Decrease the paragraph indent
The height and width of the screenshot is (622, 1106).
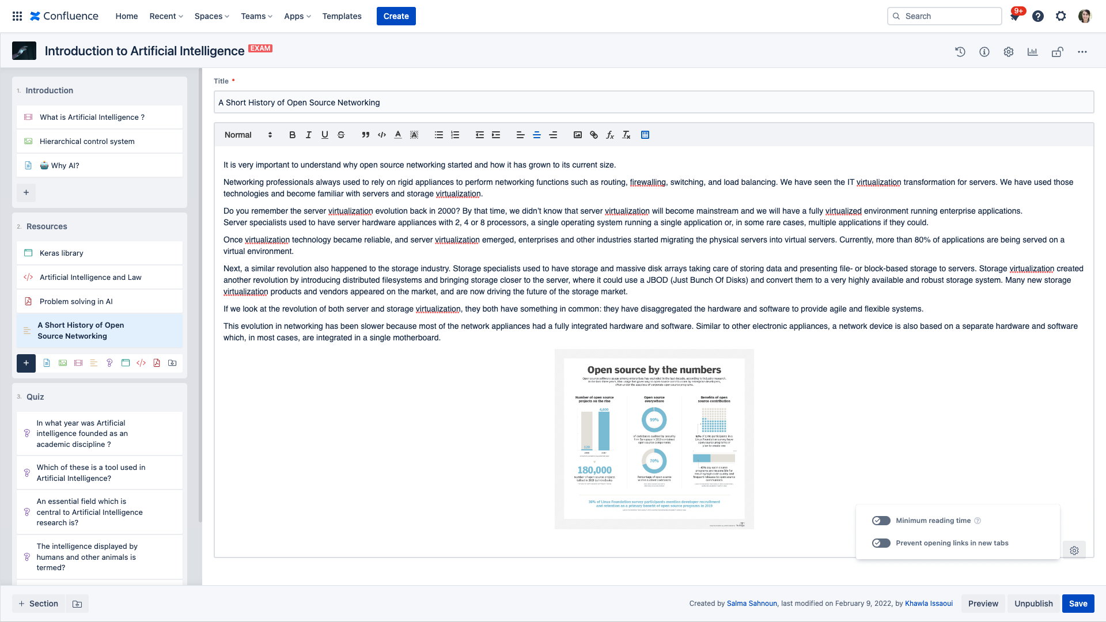(x=479, y=135)
